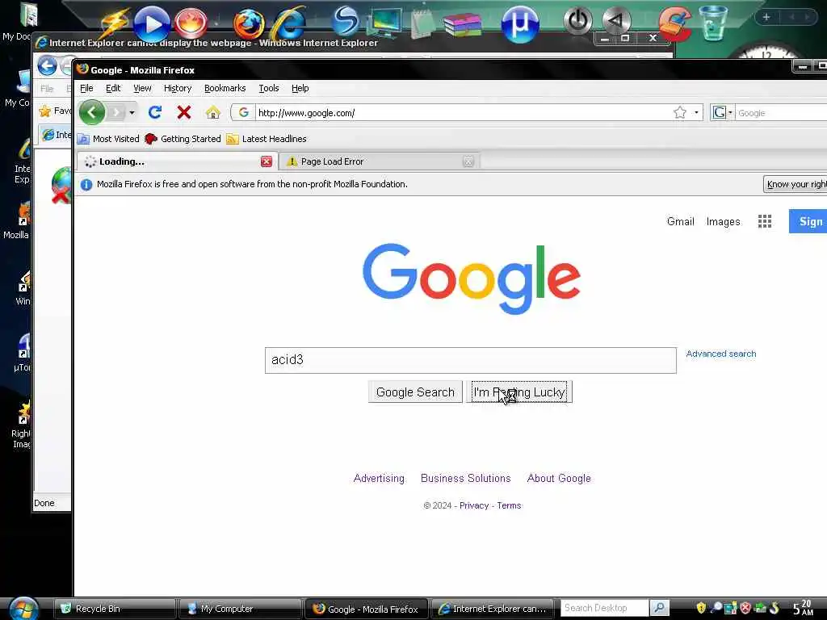The image size is (827, 620).
Task: Switch to the Page Load Error tab
Action: pos(379,161)
